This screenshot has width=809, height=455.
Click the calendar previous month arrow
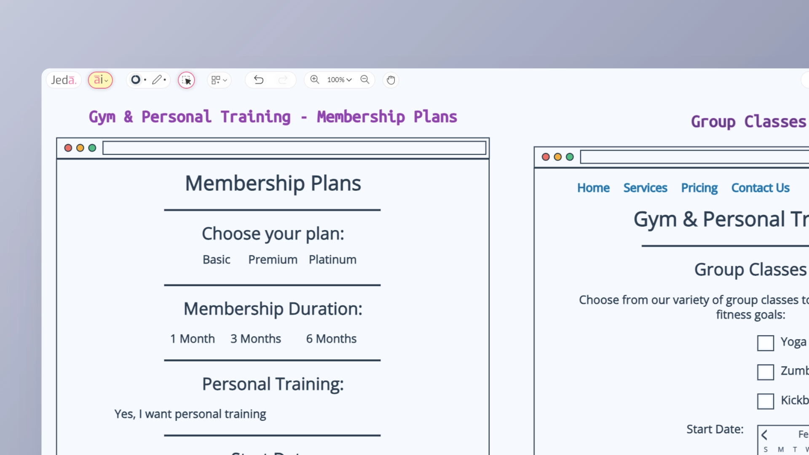(765, 435)
